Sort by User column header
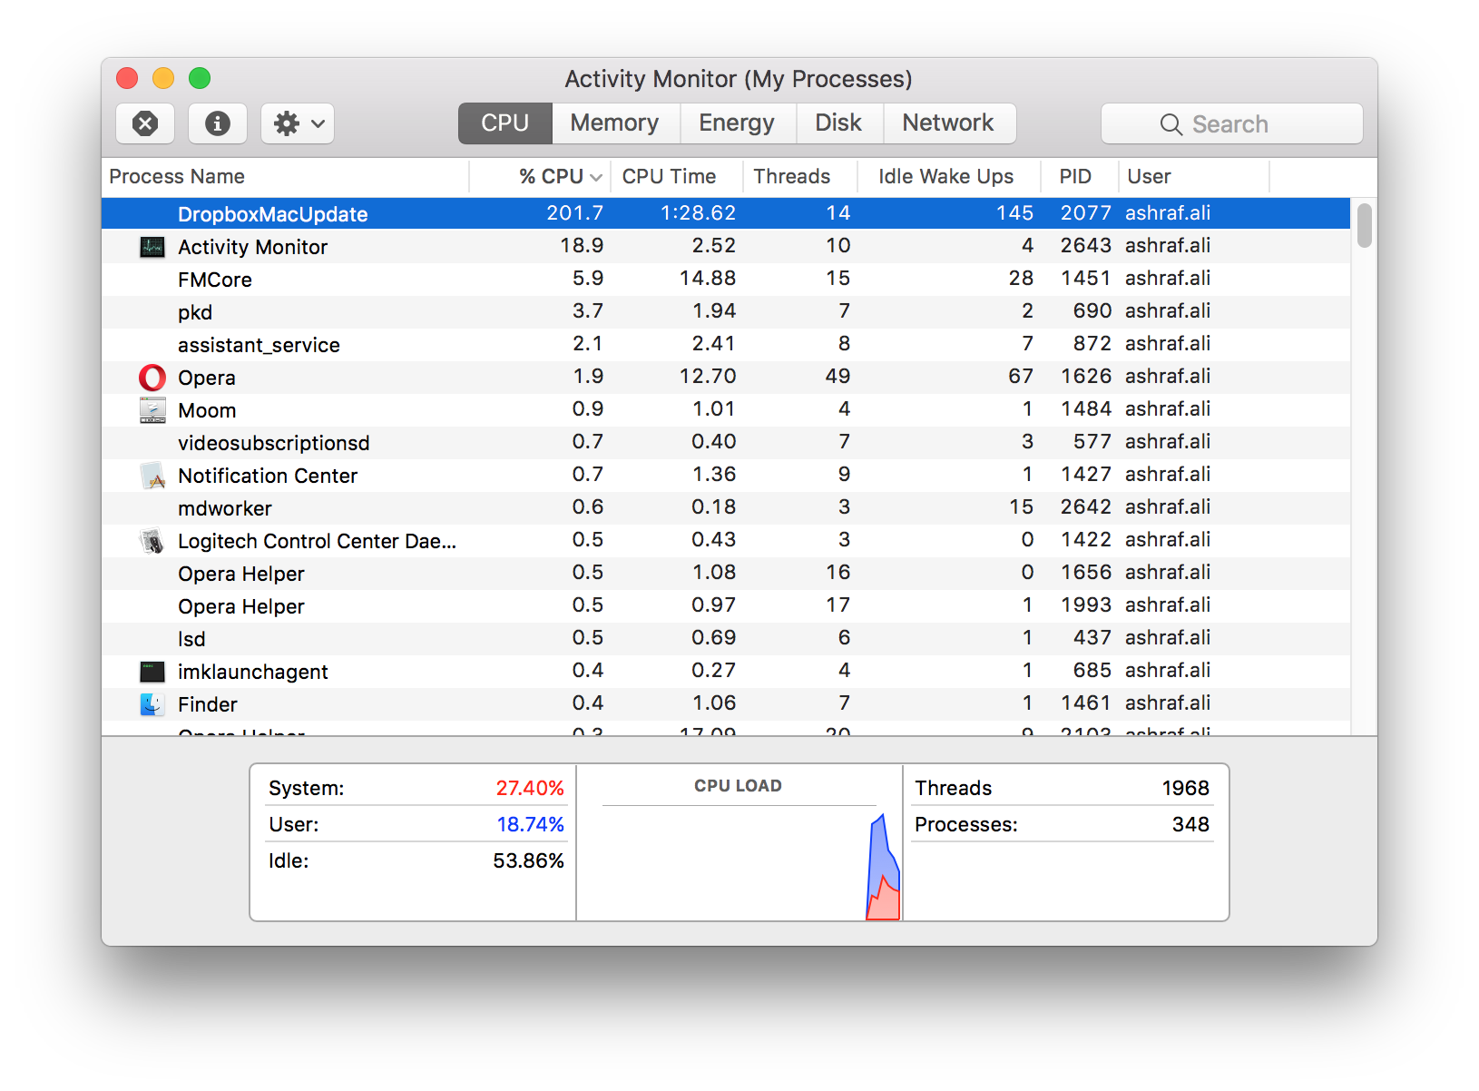Screen dimensions: 1479x1091 (1193, 176)
